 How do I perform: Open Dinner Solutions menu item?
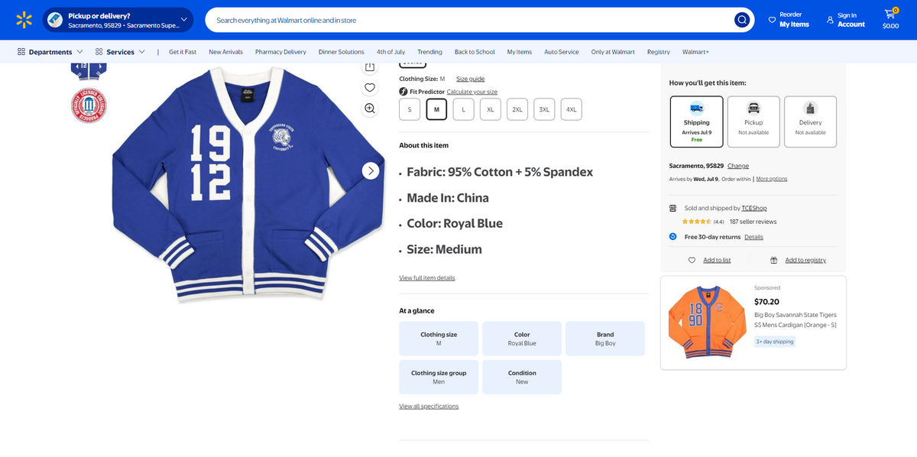(341, 52)
